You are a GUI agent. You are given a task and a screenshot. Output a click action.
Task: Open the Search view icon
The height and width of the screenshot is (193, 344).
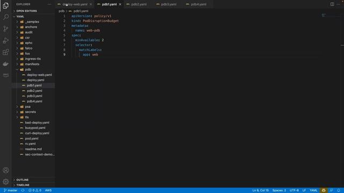click(x=6, y=17)
